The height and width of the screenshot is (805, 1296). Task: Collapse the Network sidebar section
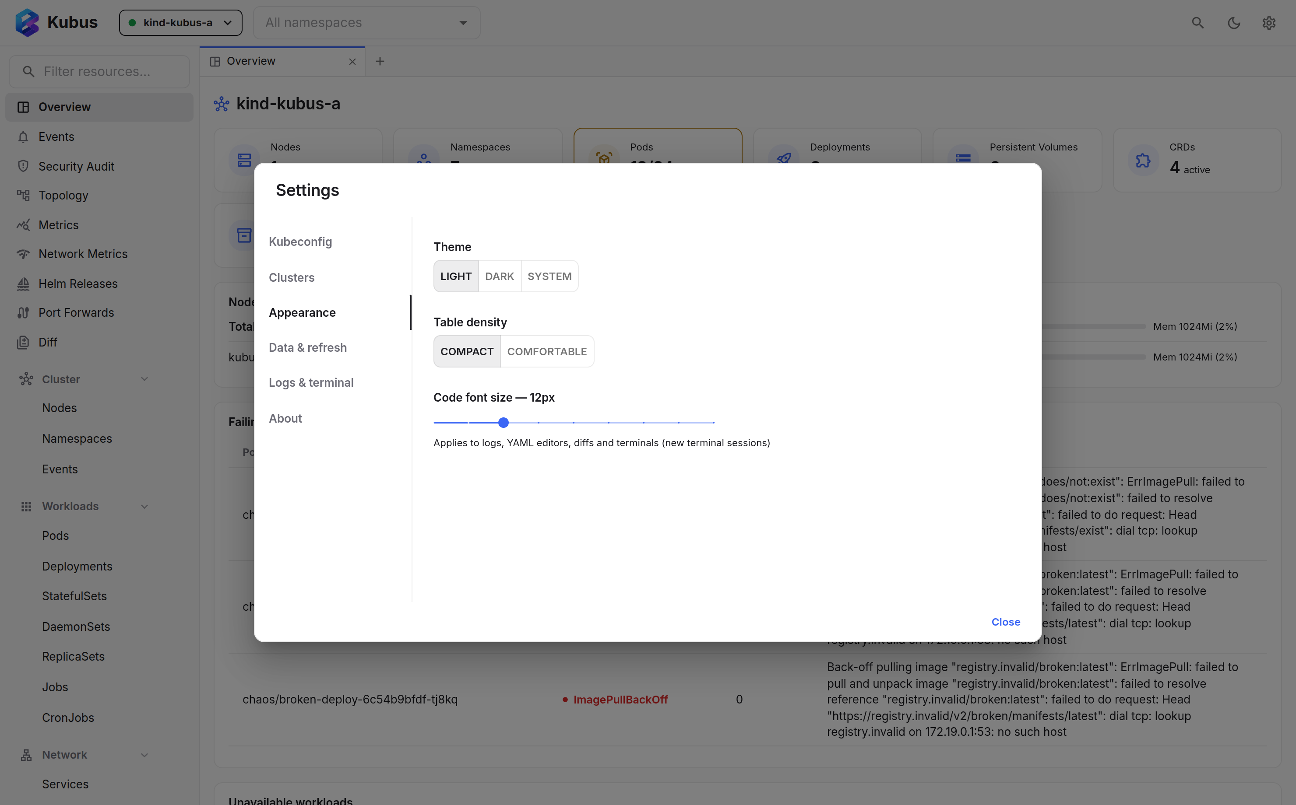click(144, 755)
